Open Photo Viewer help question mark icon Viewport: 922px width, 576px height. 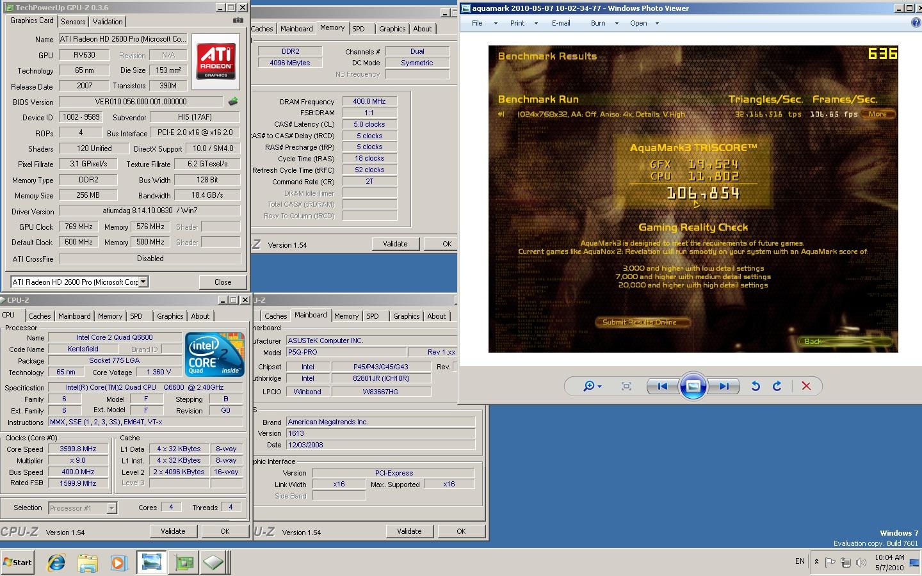[916, 22]
